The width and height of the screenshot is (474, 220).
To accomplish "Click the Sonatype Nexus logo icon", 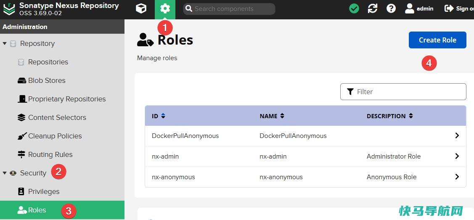I will 9,9.
